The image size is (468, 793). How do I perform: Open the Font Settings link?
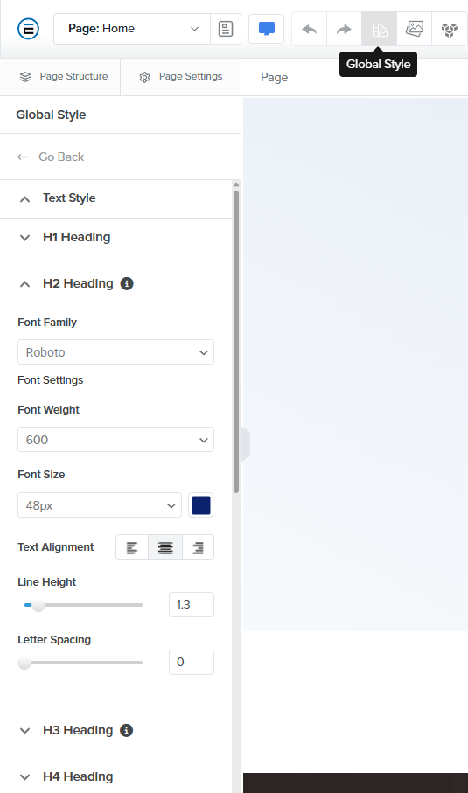pos(51,380)
